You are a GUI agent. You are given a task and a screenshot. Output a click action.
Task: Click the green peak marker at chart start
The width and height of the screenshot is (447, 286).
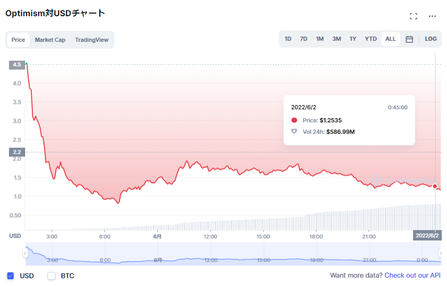pyautogui.click(x=26, y=63)
